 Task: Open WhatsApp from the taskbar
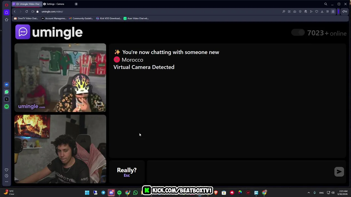[x=135, y=193]
